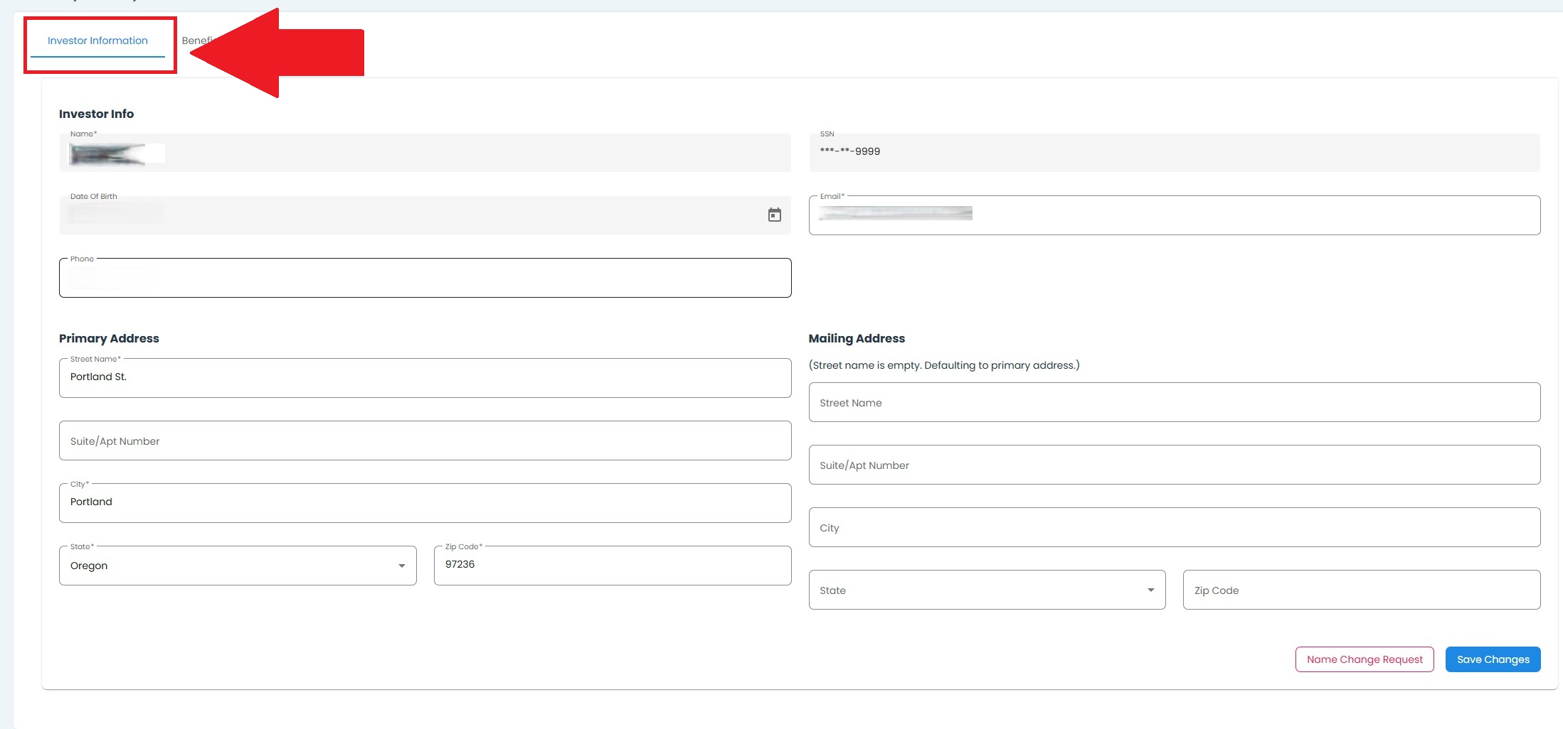Click the Save Changes button
The height and width of the screenshot is (729, 1563).
point(1492,659)
